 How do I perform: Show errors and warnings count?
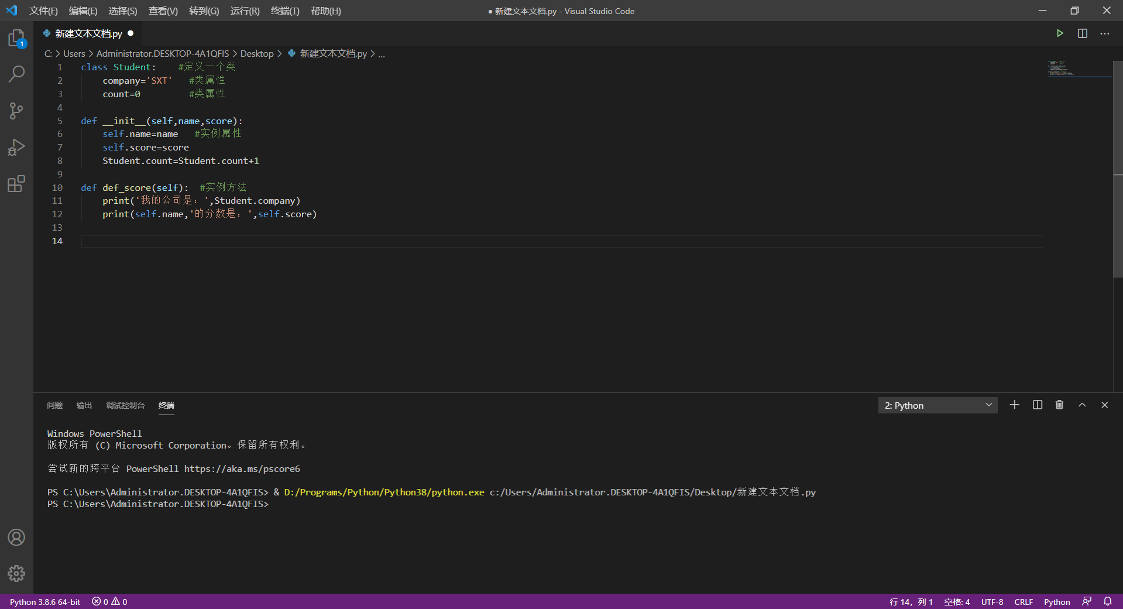click(x=109, y=601)
